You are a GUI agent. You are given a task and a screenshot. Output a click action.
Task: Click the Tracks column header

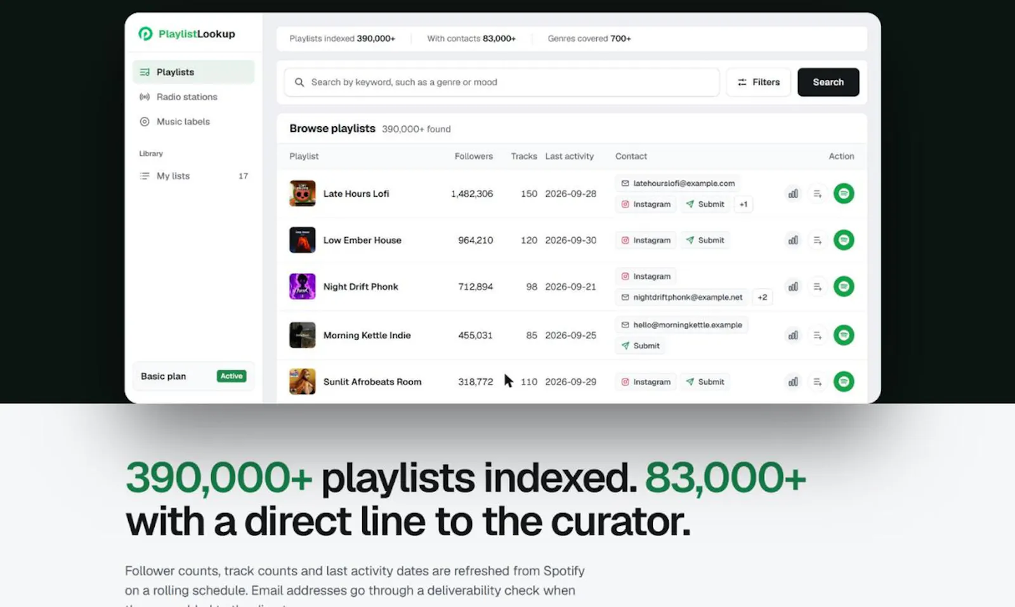[524, 156]
